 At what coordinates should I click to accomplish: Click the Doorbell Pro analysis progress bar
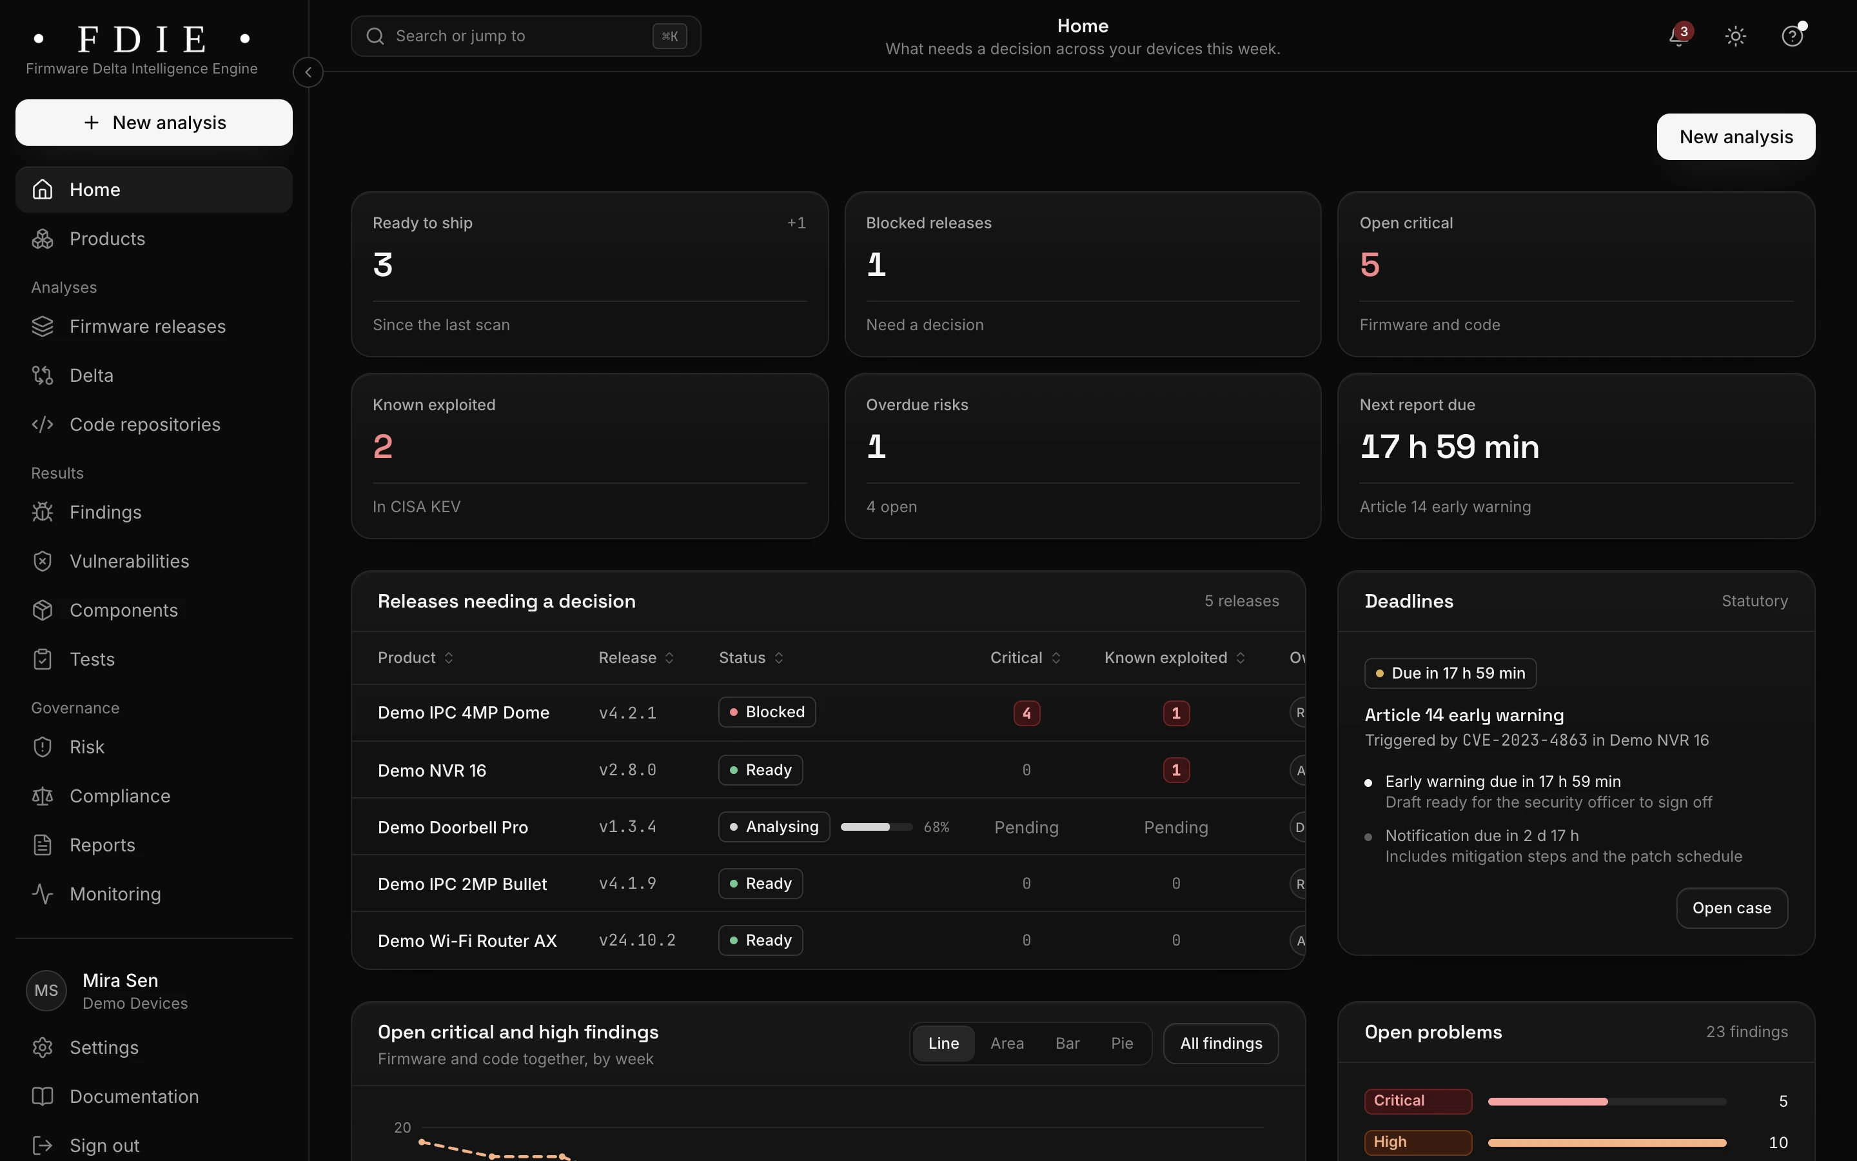[x=876, y=827]
